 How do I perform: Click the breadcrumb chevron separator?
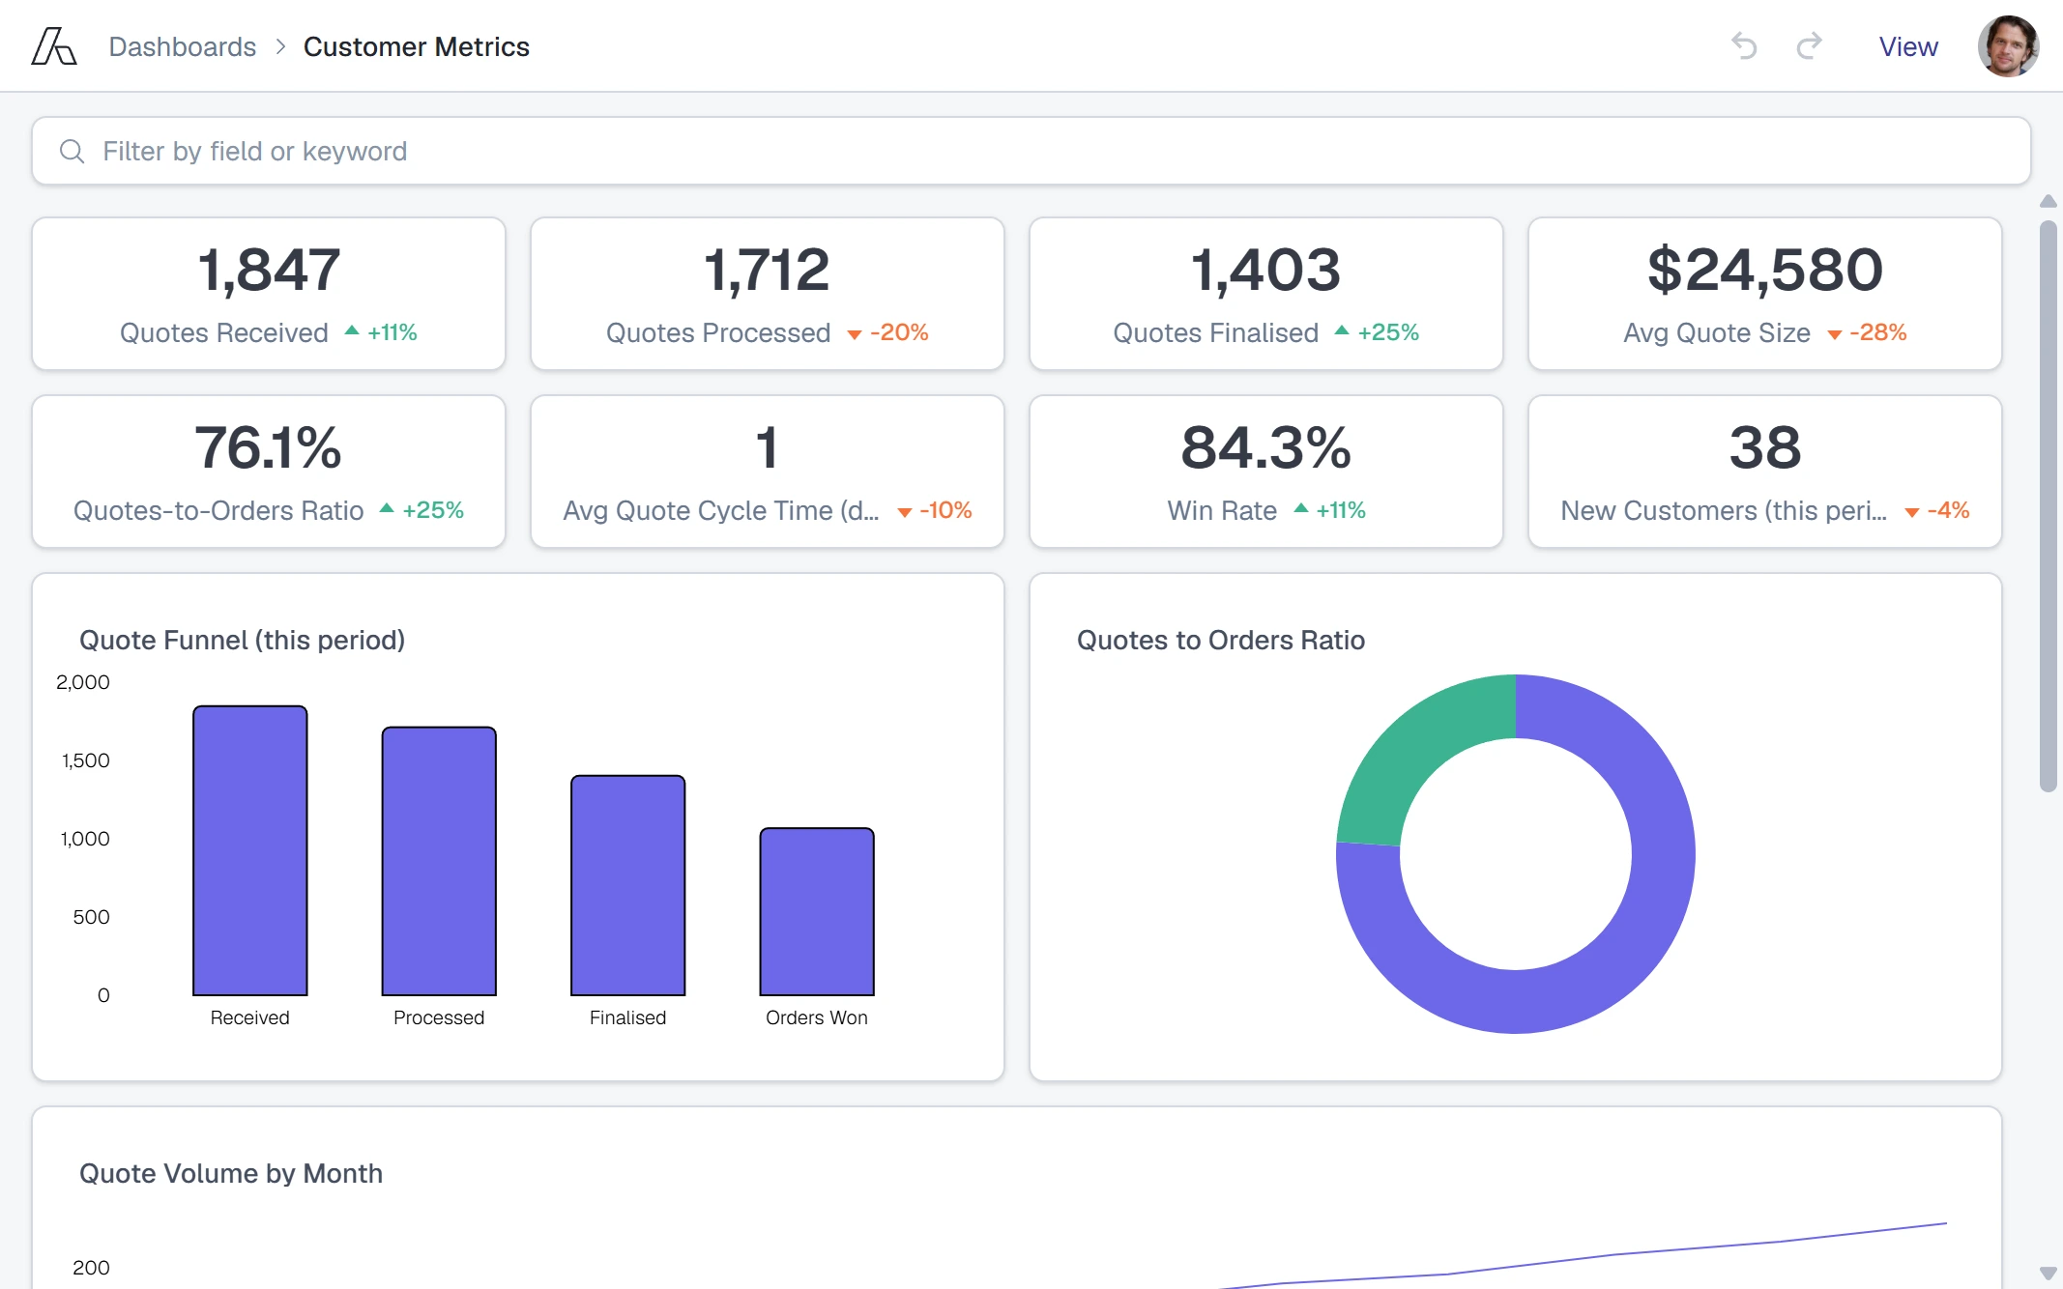280,46
